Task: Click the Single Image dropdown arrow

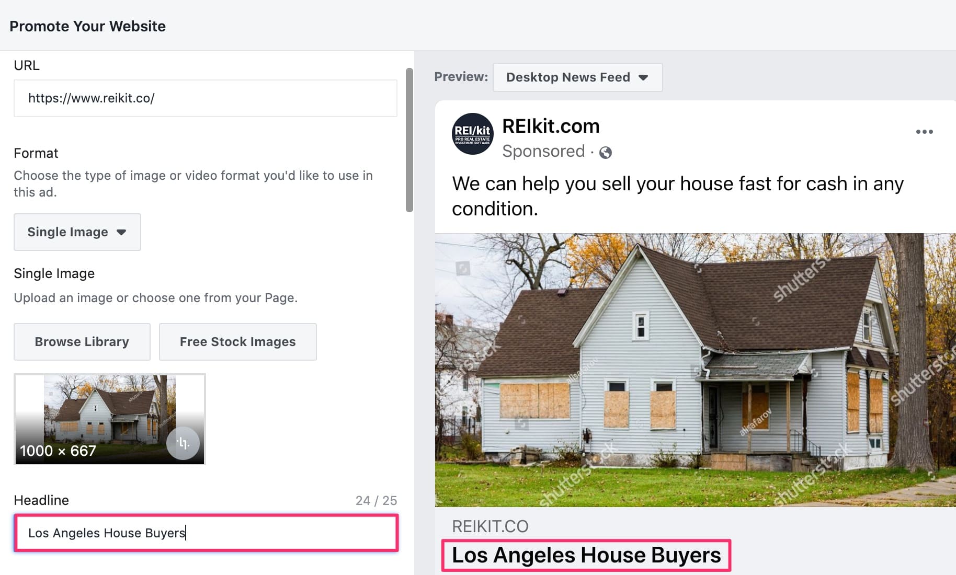Action: (x=121, y=232)
